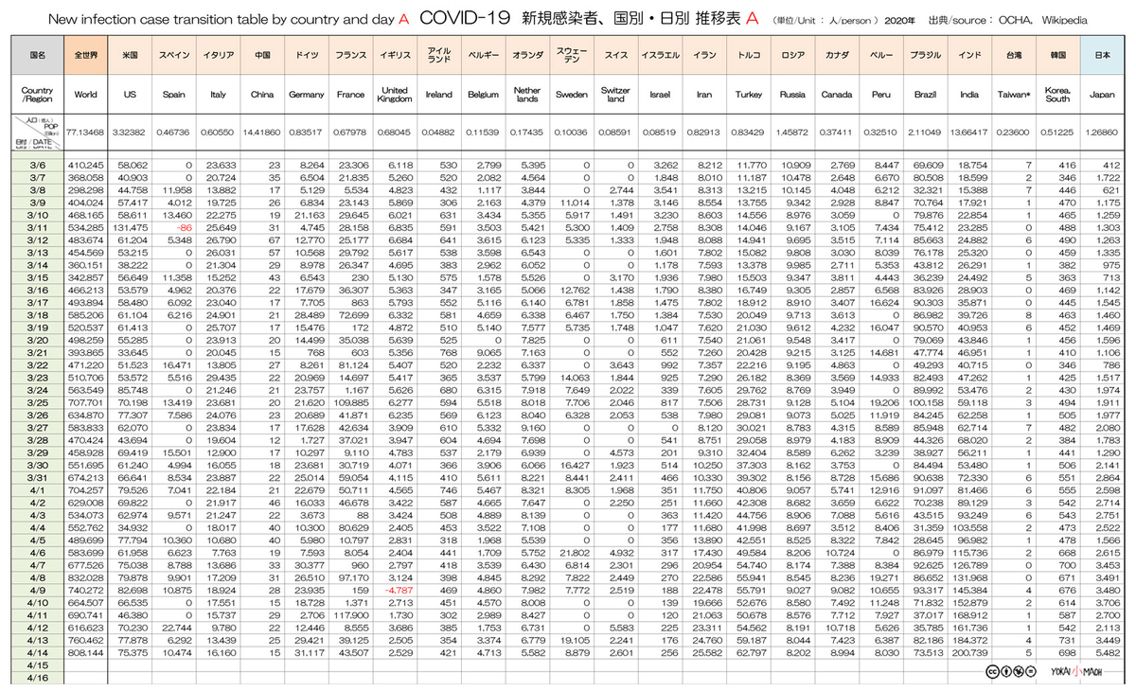The image size is (1136, 691).
Task: Select the '国名' gray header cell
Action: (37, 56)
